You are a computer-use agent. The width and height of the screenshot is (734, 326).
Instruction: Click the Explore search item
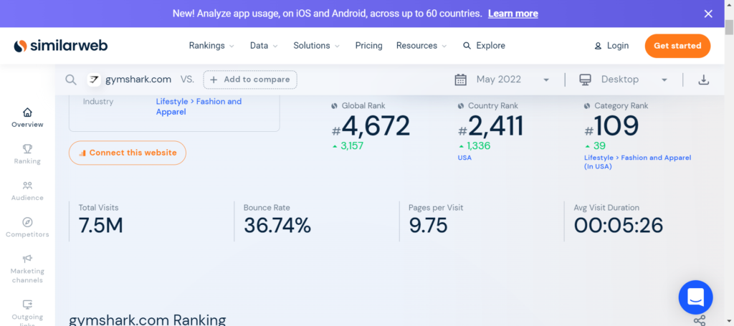484,46
